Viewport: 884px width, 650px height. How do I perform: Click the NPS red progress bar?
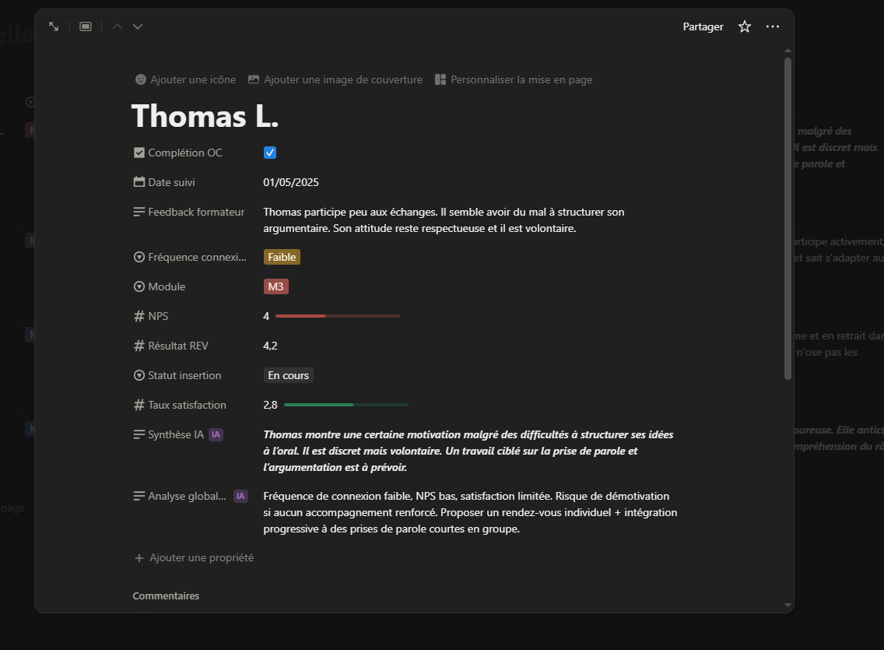[x=338, y=316]
